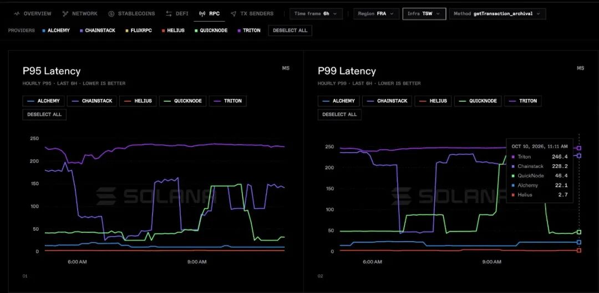The height and width of the screenshot is (293, 599).
Task: Click the Alchemy data point marker on P99 chart
Action: tap(579, 242)
